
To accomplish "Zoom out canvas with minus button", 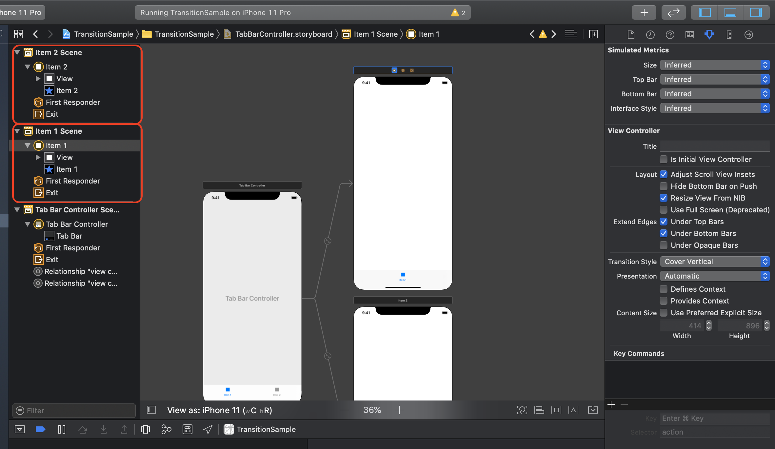I will 344,410.
